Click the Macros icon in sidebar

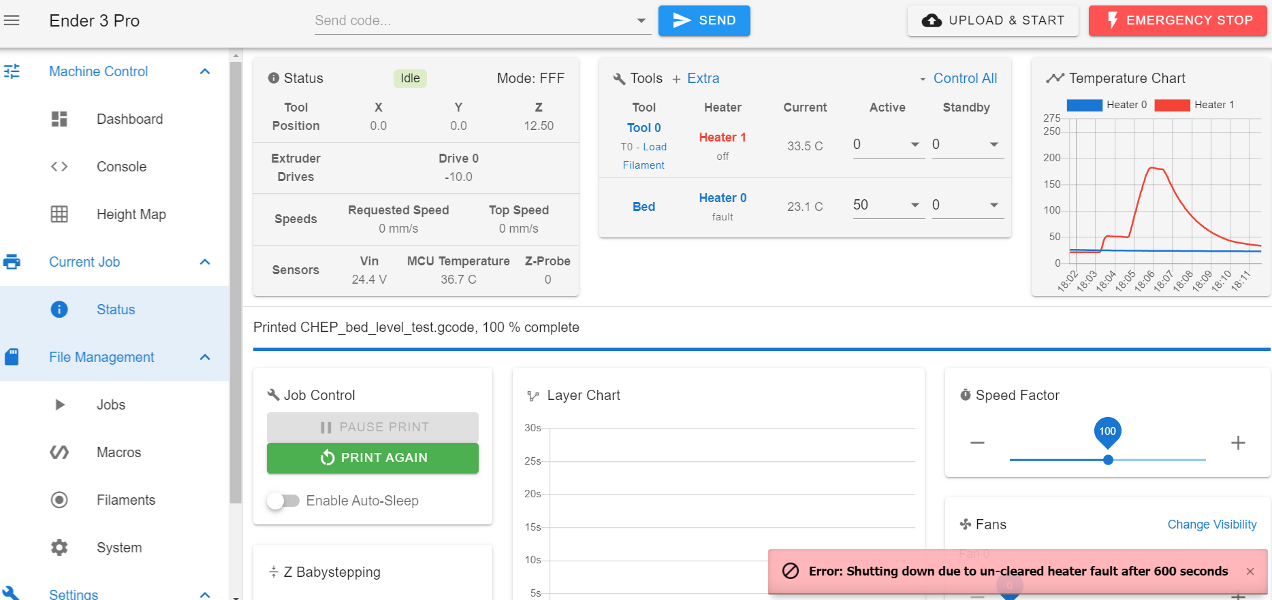pyautogui.click(x=59, y=452)
